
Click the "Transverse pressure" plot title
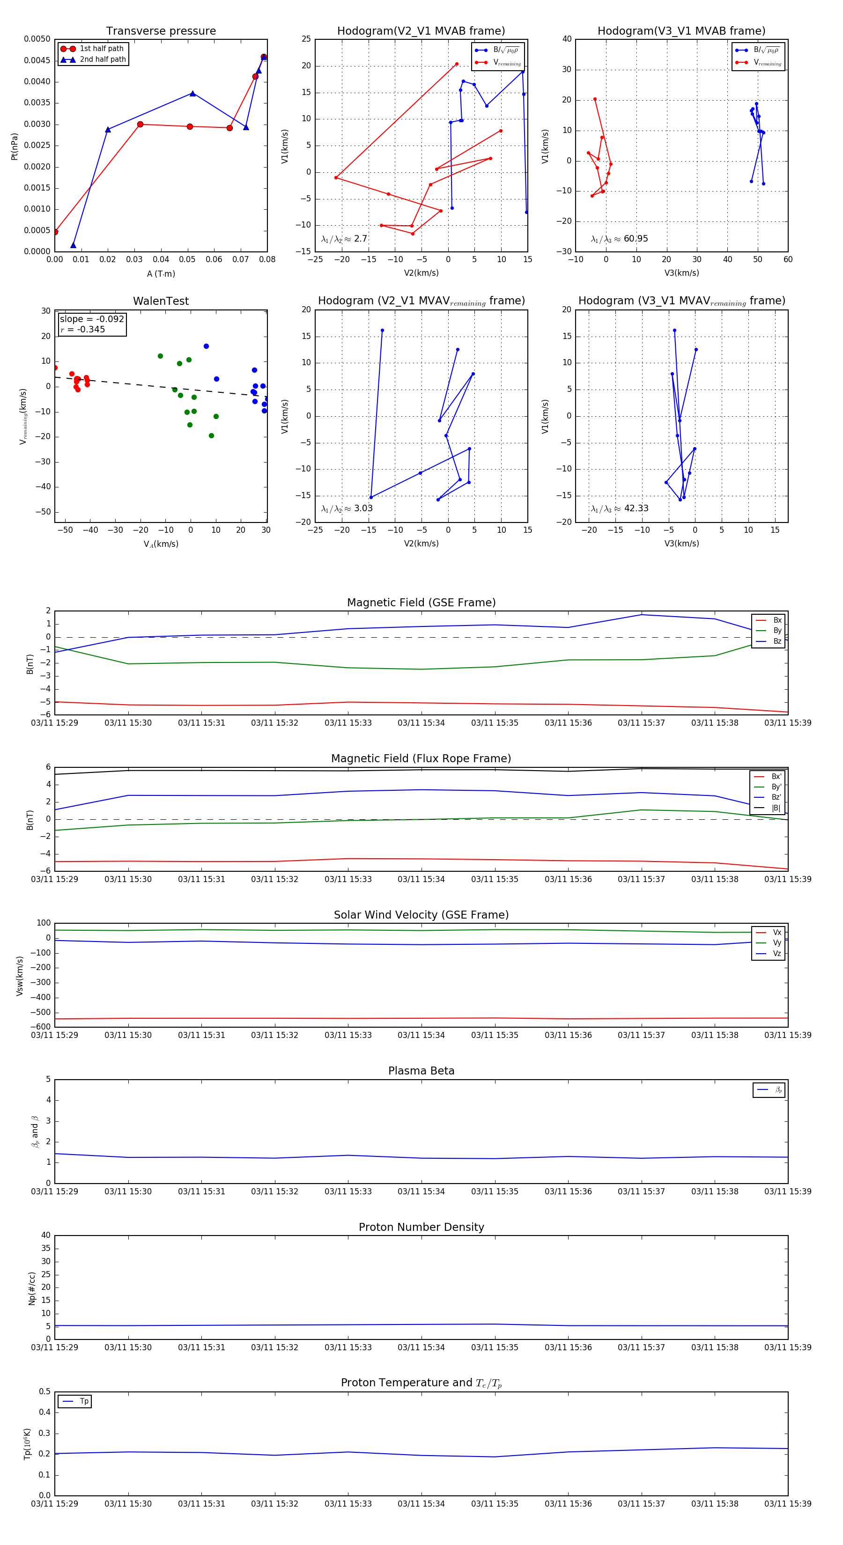pos(161,31)
